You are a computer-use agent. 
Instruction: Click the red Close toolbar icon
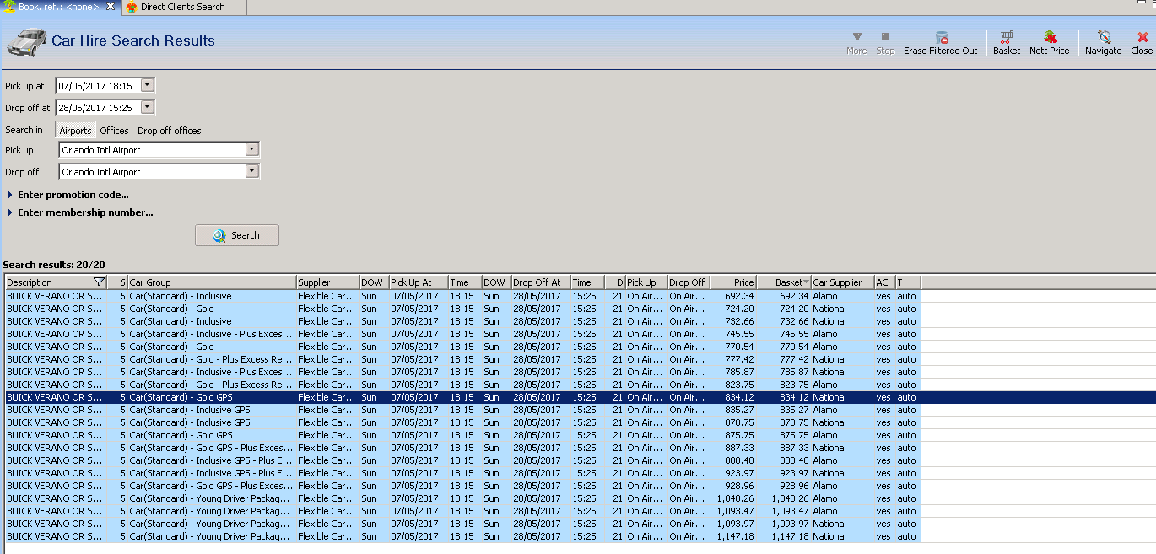(x=1142, y=43)
